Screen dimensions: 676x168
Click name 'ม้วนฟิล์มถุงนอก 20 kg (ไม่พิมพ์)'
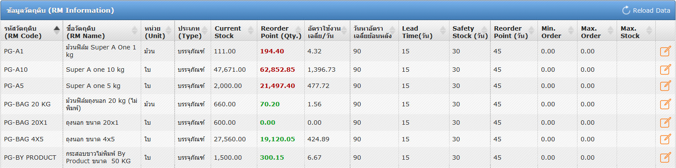[x=102, y=104]
